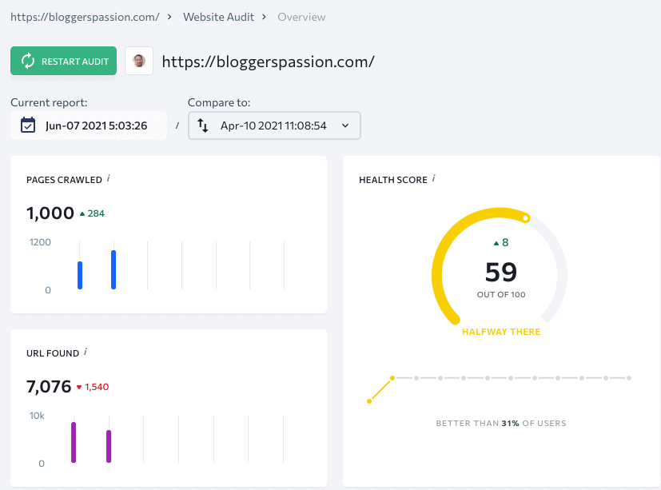Click the 10k axis label in URL Found

[37, 416]
